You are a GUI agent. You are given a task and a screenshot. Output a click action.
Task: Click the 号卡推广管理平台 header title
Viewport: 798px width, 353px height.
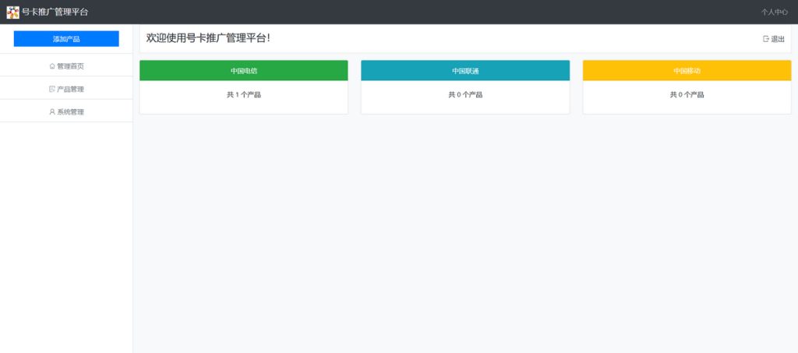click(x=55, y=12)
